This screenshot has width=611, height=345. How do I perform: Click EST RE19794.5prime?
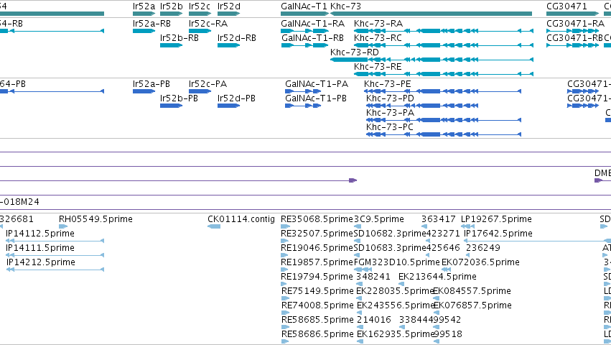(x=317, y=277)
